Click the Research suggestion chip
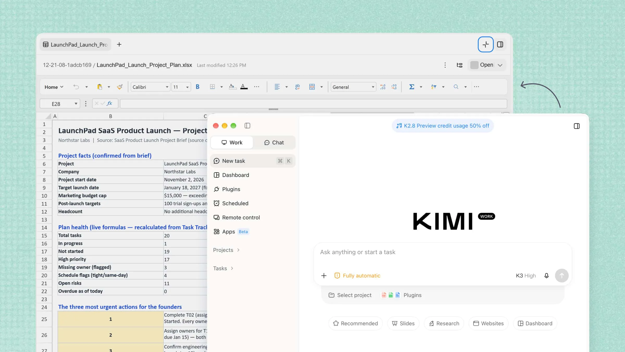 pos(444,323)
